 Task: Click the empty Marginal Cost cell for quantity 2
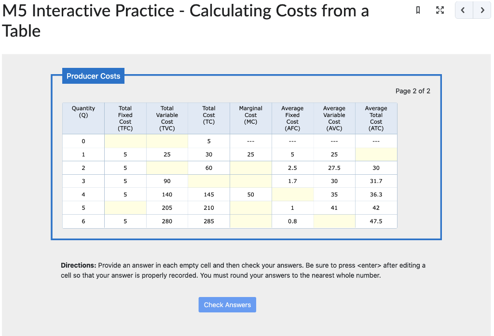(250, 168)
